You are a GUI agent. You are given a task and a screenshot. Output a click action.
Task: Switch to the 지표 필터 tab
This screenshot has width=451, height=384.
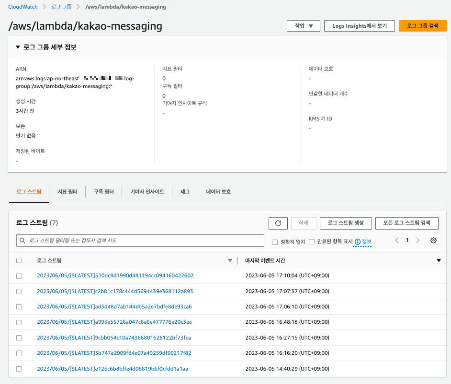coord(68,192)
